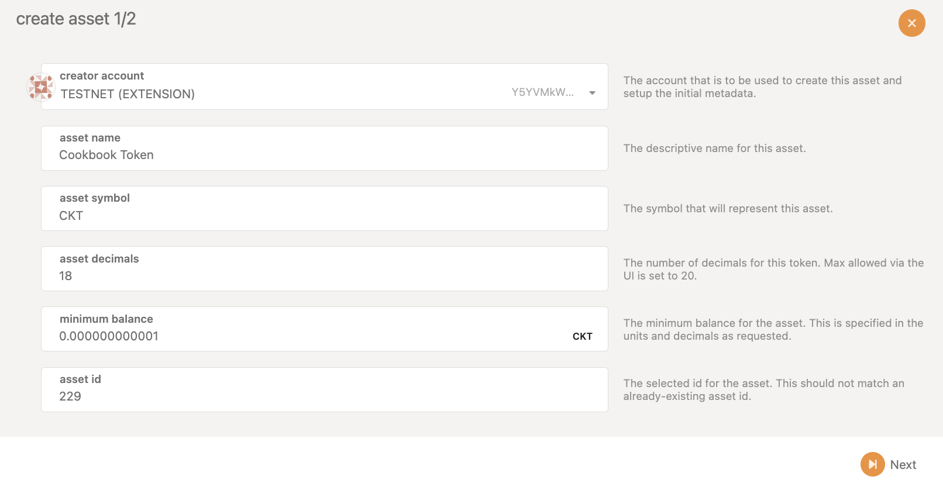The width and height of the screenshot is (943, 490).
Task: Select the minimum balance input
Action: [304, 336]
